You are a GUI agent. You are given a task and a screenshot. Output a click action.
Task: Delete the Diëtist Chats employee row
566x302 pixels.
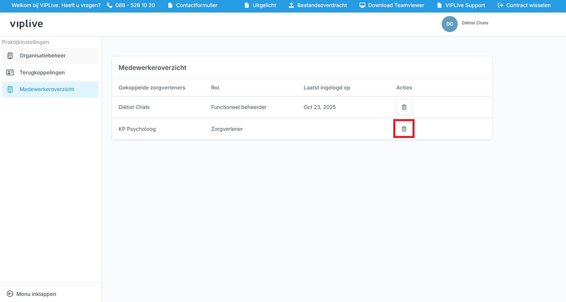coord(404,107)
